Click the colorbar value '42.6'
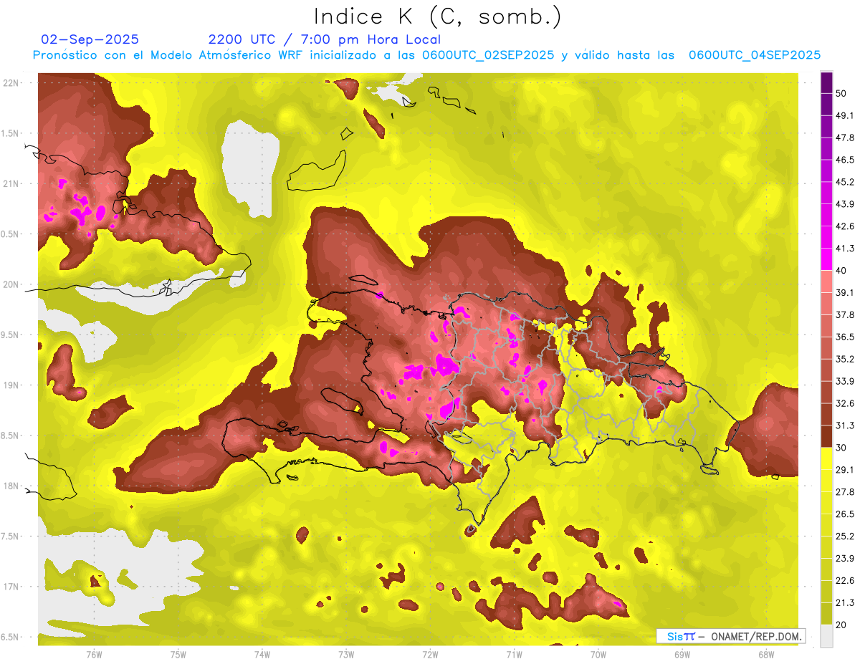 [x=844, y=226]
